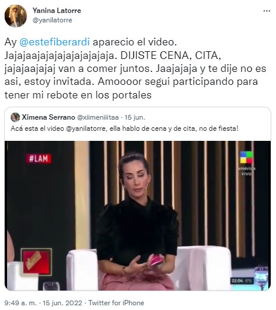Open the quoted tweet's 15 jun. date
This screenshot has height=310, width=276.
tap(135, 117)
